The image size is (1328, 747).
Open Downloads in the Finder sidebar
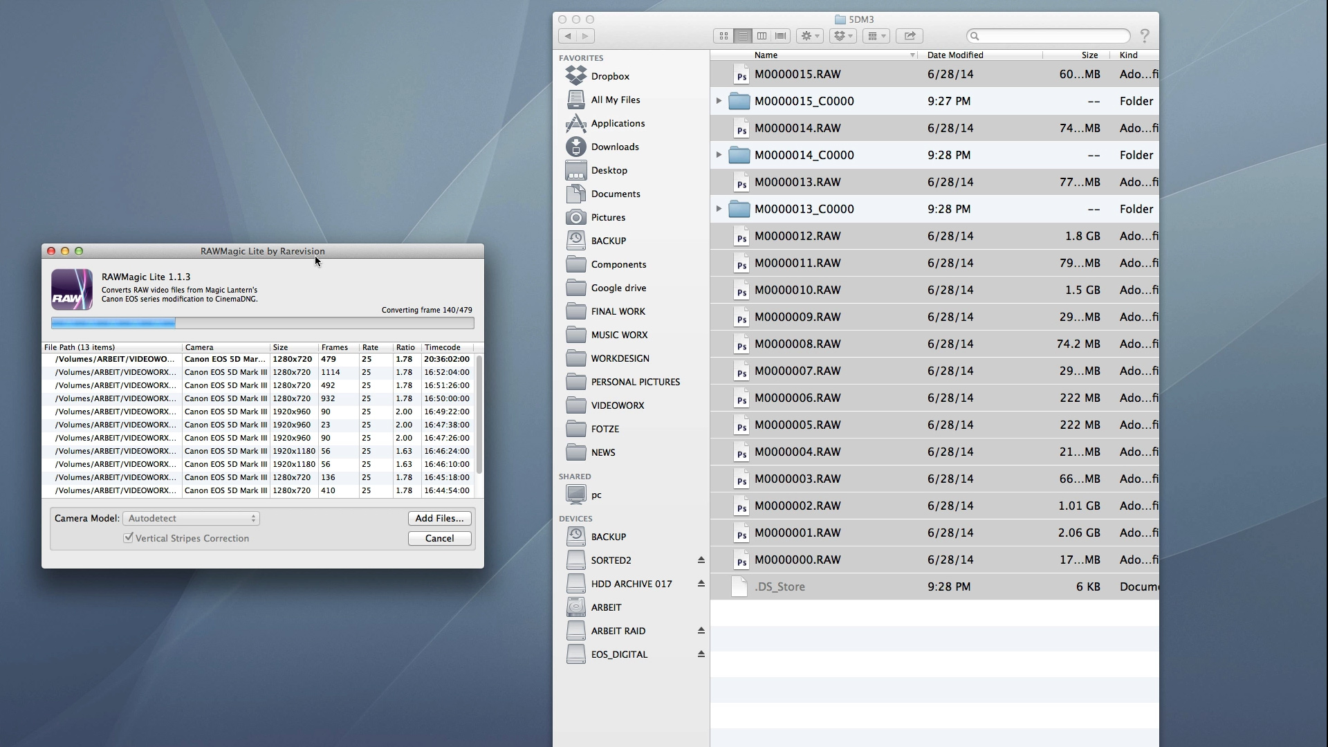(x=614, y=147)
